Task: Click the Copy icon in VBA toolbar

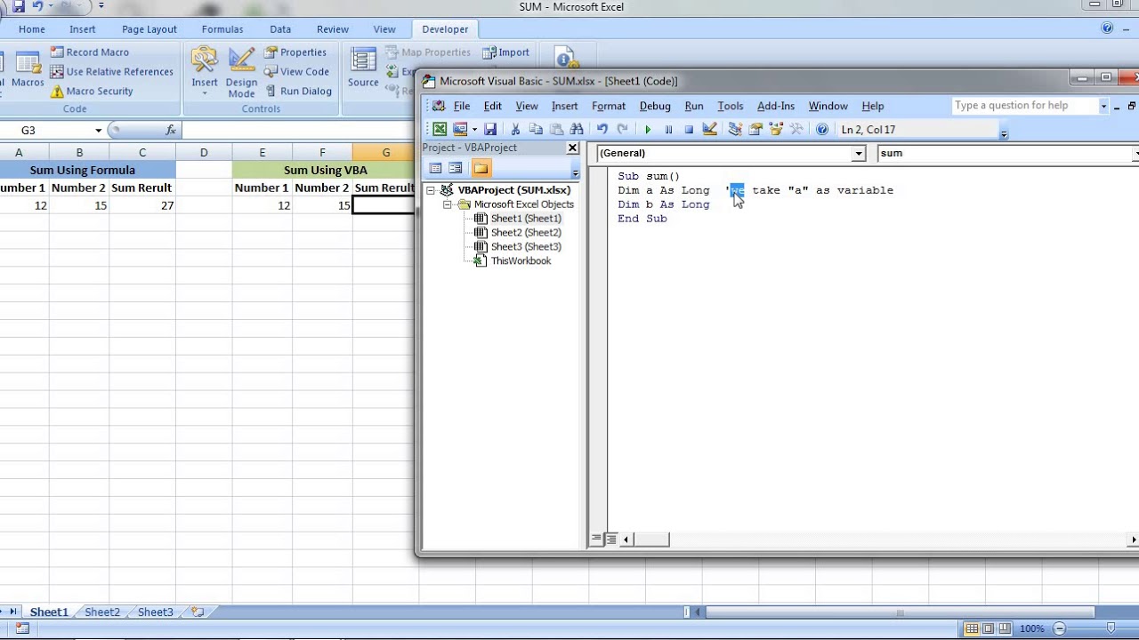Action: (536, 130)
